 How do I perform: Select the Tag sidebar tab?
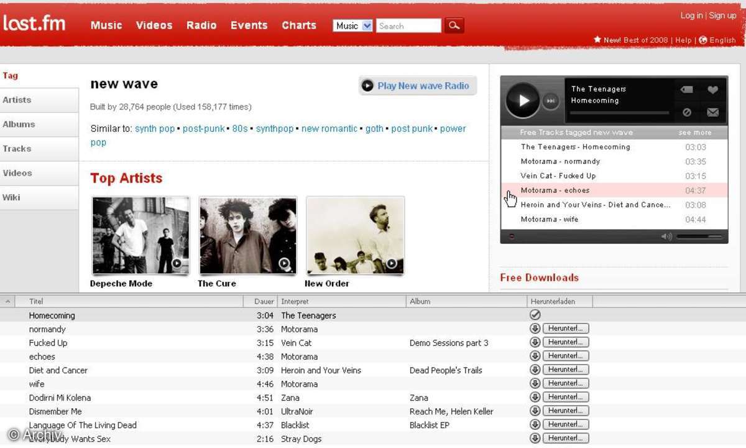point(39,76)
